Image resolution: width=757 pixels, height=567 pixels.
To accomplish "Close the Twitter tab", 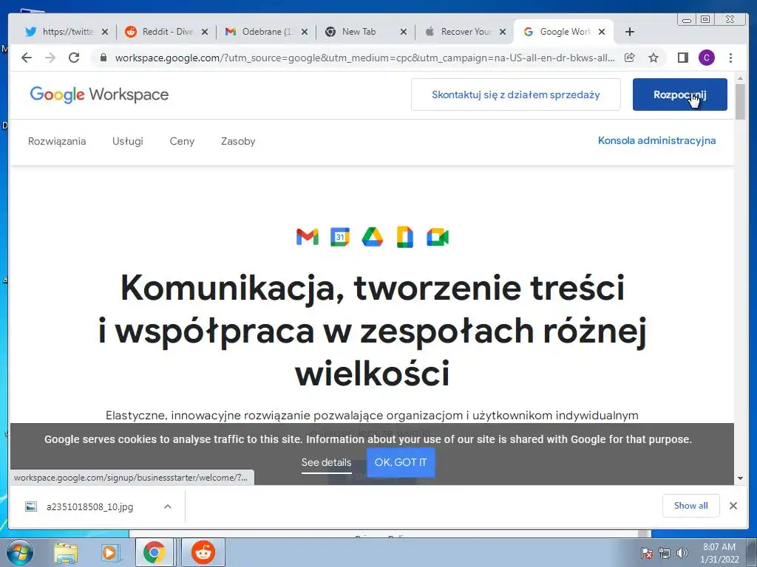I will pyautogui.click(x=105, y=32).
